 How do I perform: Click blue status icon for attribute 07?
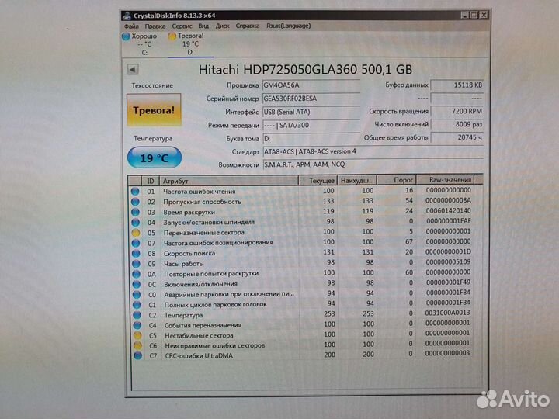pos(136,243)
